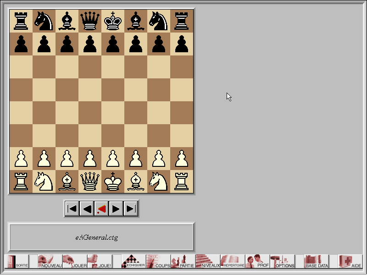Select the white pawn on c2
Screen dimensions: 367x275
[x=67, y=159]
